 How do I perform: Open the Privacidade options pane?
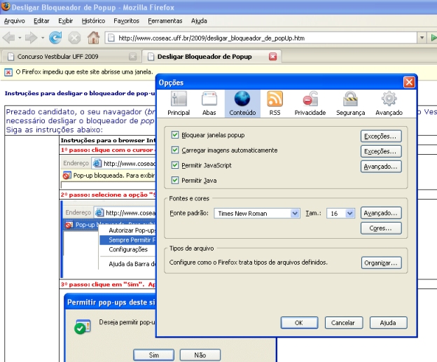click(310, 104)
